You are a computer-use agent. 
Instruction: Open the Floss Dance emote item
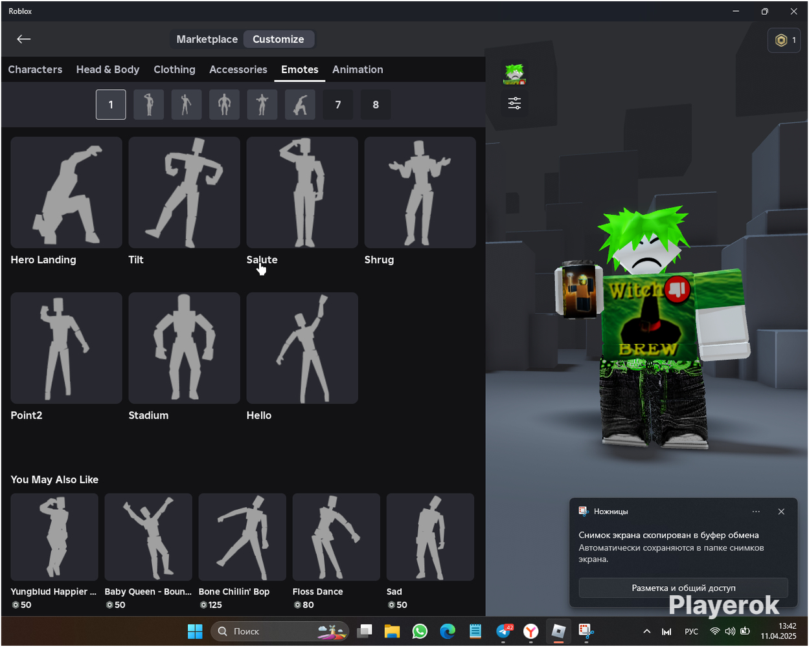[x=336, y=537]
